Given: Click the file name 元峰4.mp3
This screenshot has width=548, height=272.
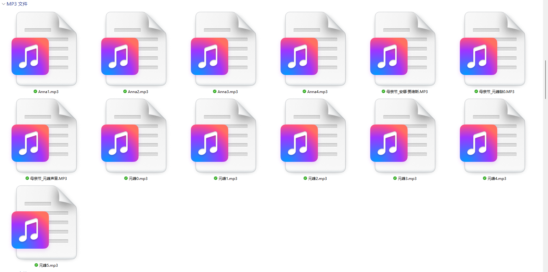Looking at the screenshot, I should click(497, 179).
